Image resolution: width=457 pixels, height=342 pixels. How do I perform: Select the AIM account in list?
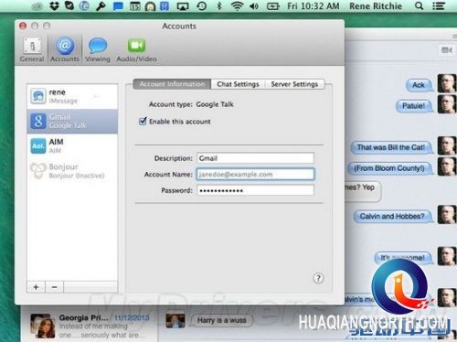pyautogui.click(x=72, y=146)
